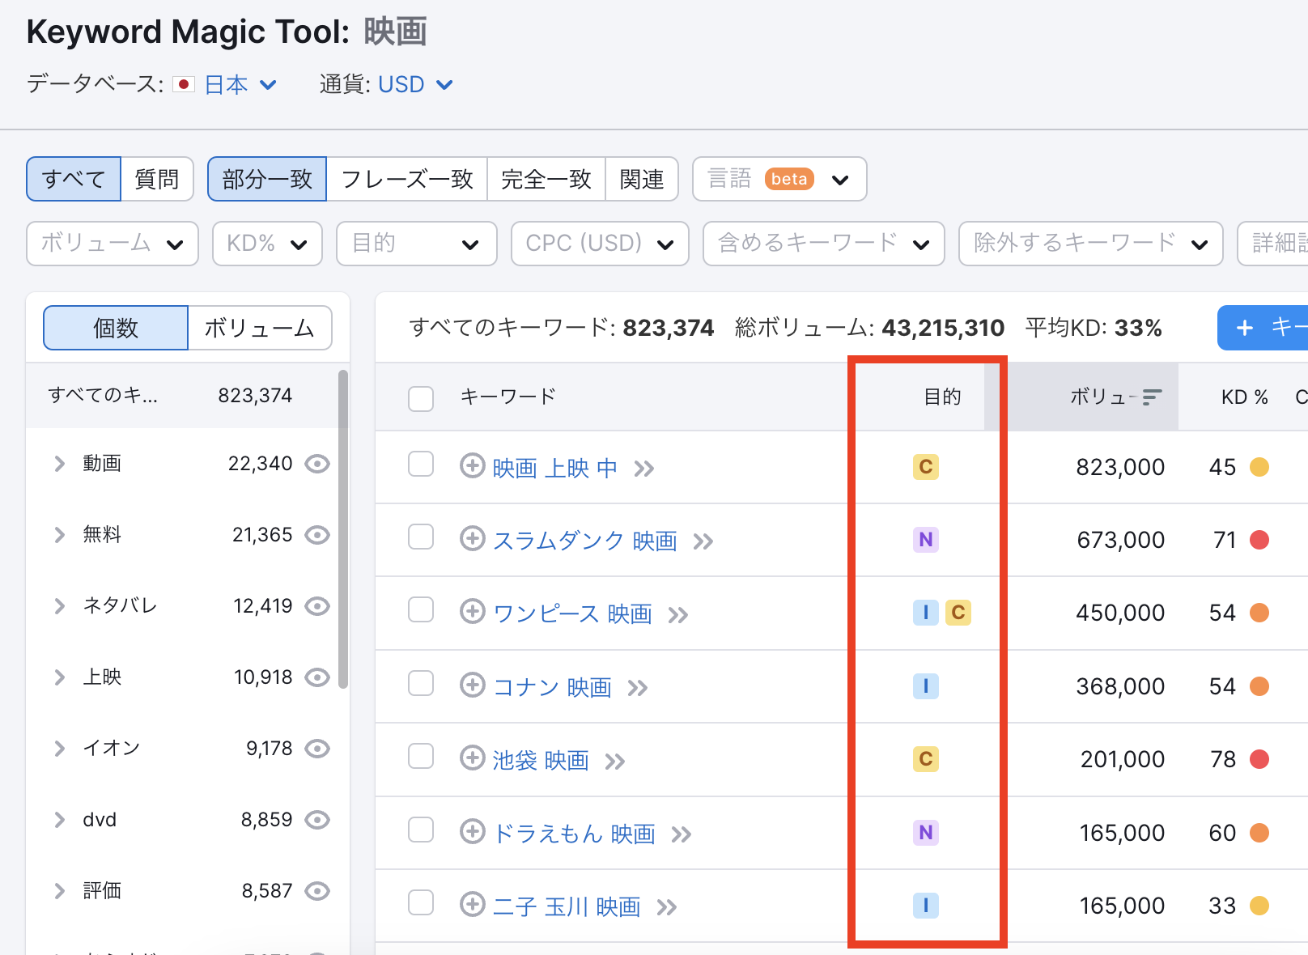Expand the ネタバレ keyword group
This screenshot has height=955, width=1308.
tap(59, 606)
